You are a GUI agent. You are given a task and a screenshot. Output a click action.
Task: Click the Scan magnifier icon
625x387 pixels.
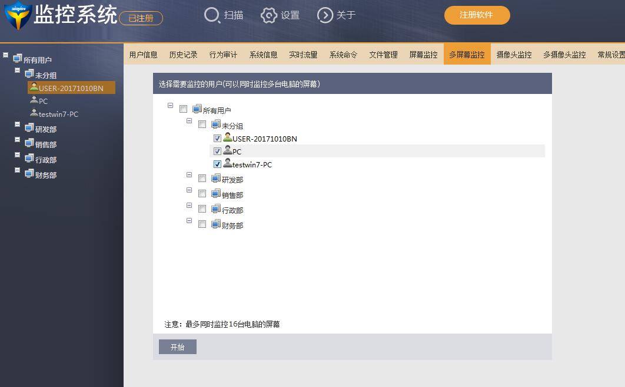tap(212, 15)
